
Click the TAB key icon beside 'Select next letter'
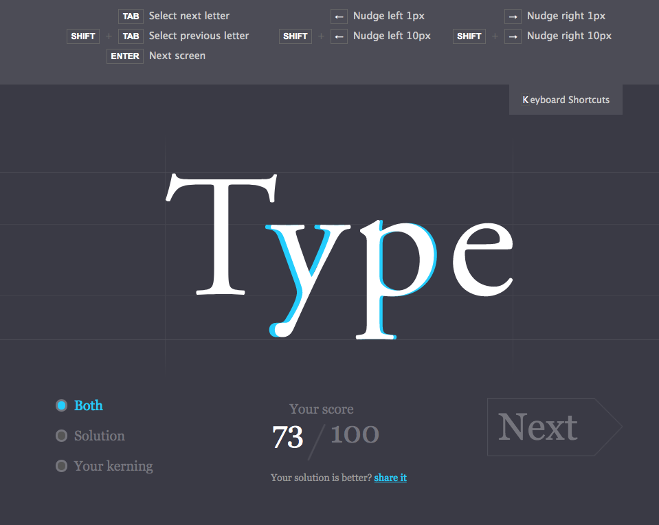(x=131, y=16)
